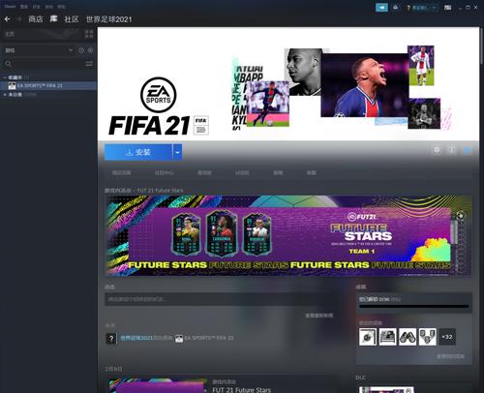
Task: Click the blue 安装 install button
Action: click(138, 152)
